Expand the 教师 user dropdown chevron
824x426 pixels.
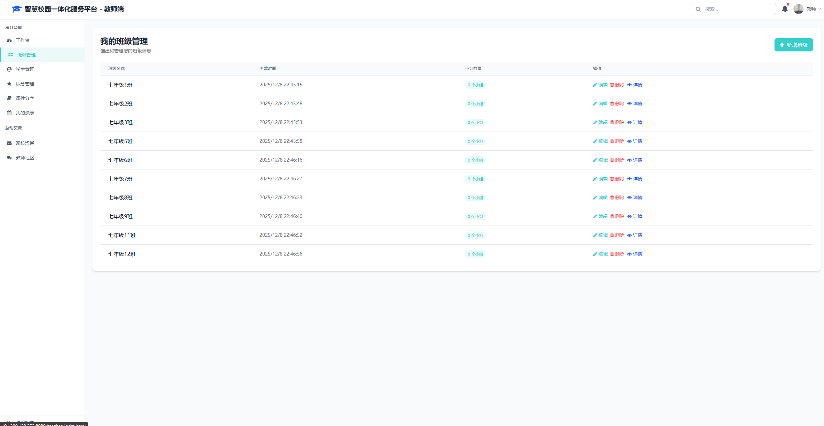(820, 9)
